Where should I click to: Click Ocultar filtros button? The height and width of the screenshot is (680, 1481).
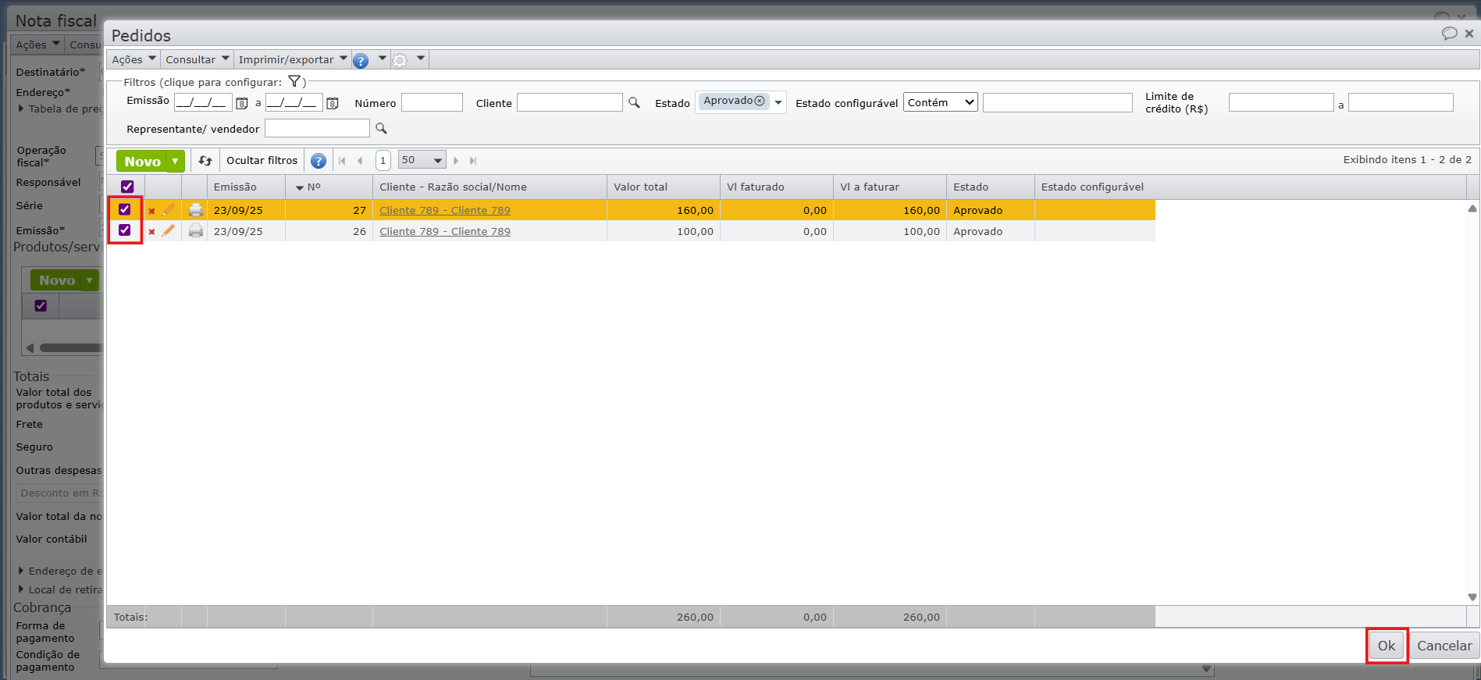click(x=262, y=161)
